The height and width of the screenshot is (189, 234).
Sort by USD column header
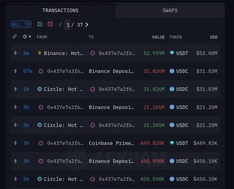pos(214,37)
